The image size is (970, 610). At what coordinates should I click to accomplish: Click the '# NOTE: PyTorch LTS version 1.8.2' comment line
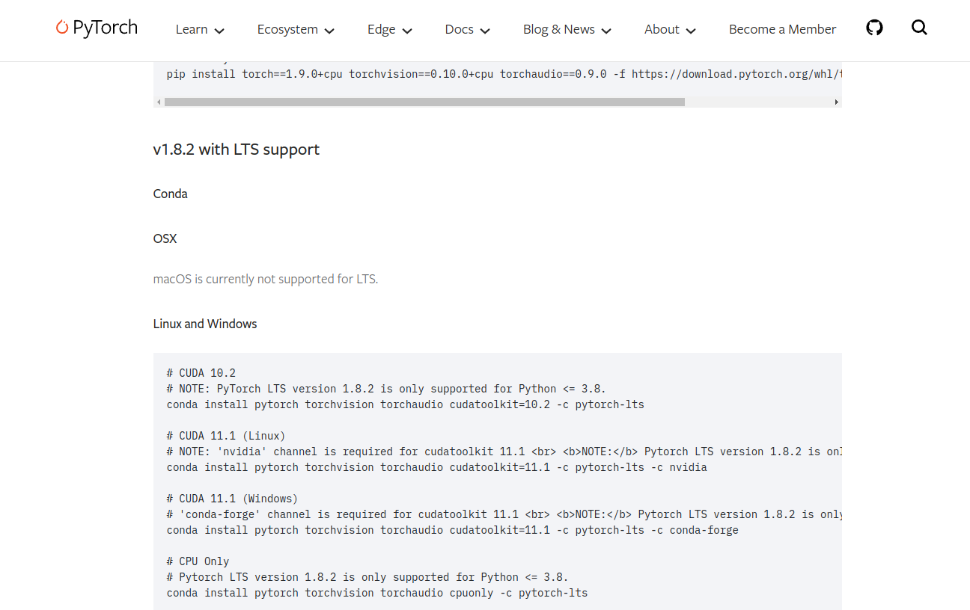tap(386, 389)
